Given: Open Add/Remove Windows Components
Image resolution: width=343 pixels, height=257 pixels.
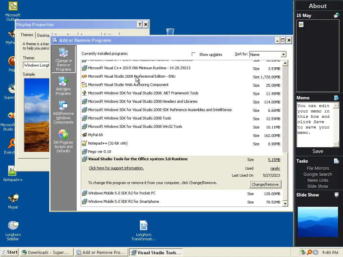Looking at the screenshot, I should [x=63, y=112].
